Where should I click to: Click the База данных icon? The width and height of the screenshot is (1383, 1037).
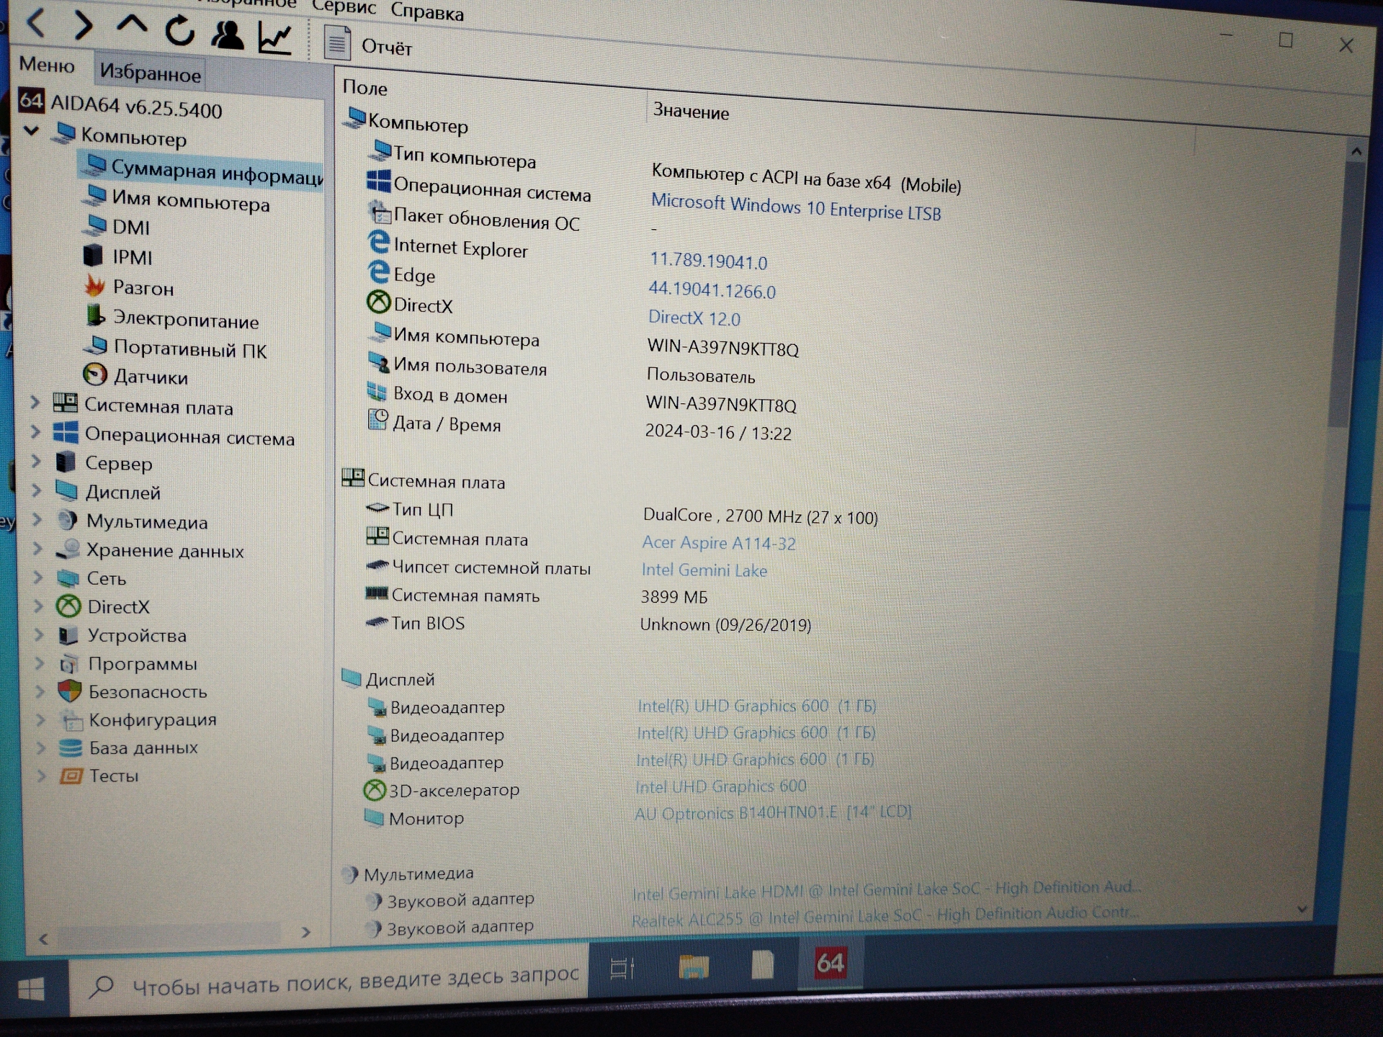click(71, 748)
